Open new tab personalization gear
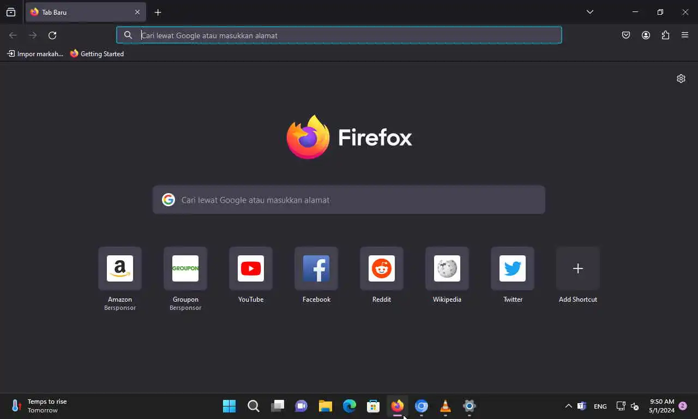Screen dimensions: 698x419 pyautogui.click(x=681, y=79)
